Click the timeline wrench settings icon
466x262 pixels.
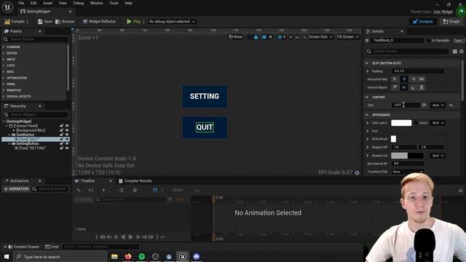click(x=79, y=190)
